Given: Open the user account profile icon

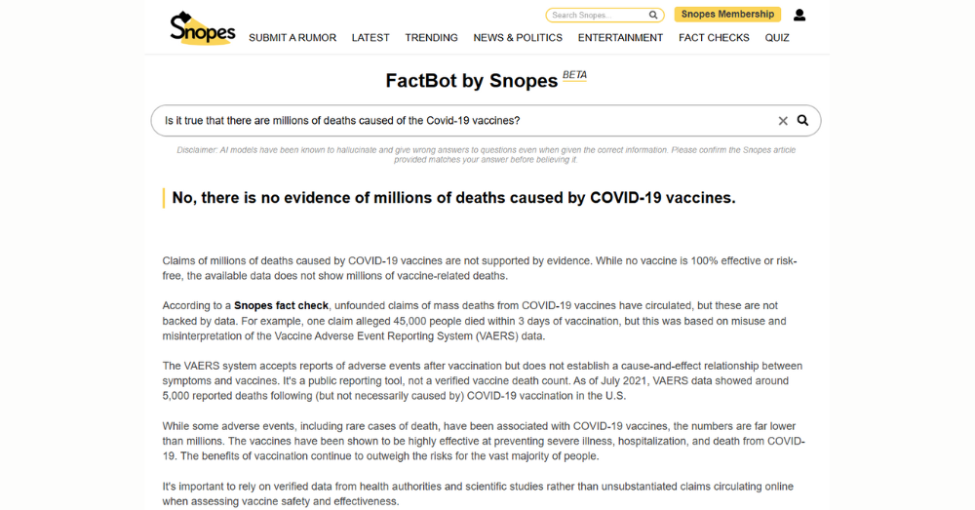Looking at the screenshot, I should point(799,16).
